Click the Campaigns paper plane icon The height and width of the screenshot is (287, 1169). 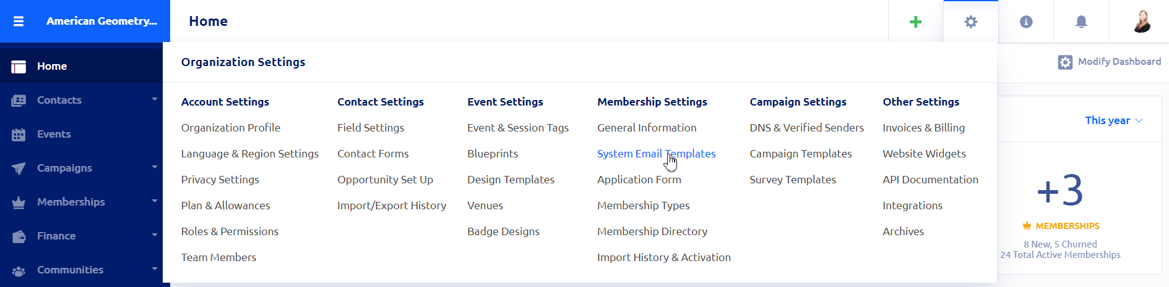coord(19,168)
